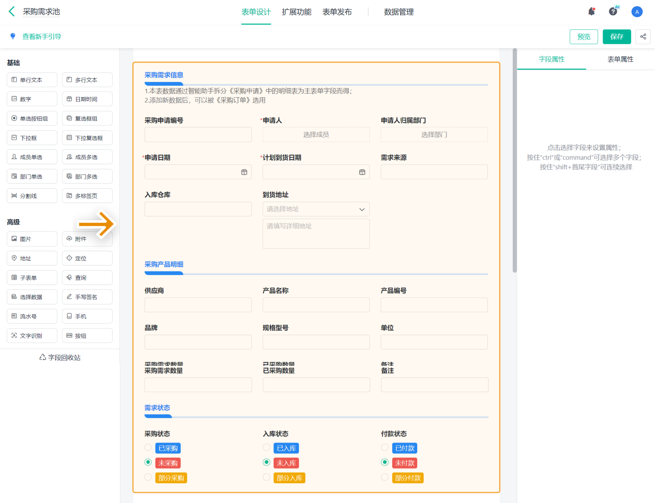
Task: Select the 部分入库 radio option
Action: [267, 477]
